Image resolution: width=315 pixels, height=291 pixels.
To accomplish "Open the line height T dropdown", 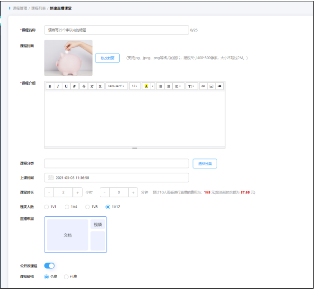I will (192, 86).
